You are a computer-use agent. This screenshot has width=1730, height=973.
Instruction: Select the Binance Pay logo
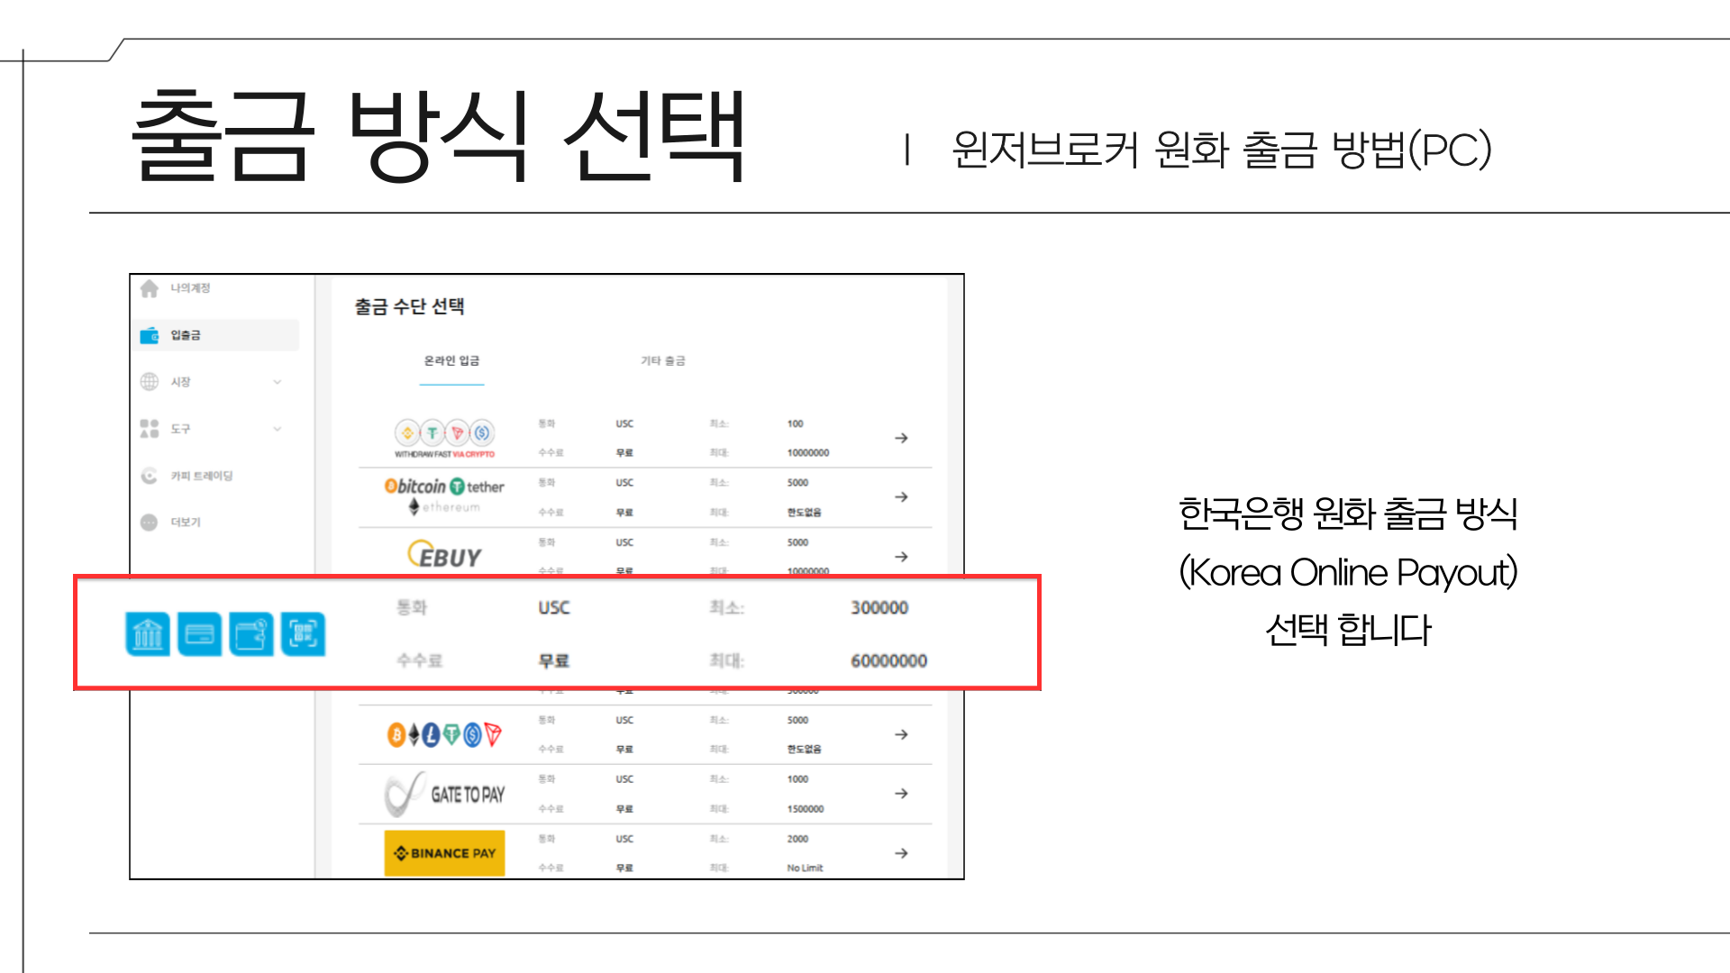coord(445,853)
